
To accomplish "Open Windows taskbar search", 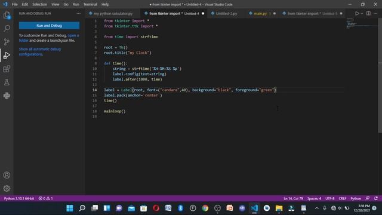I will (x=82, y=208).
